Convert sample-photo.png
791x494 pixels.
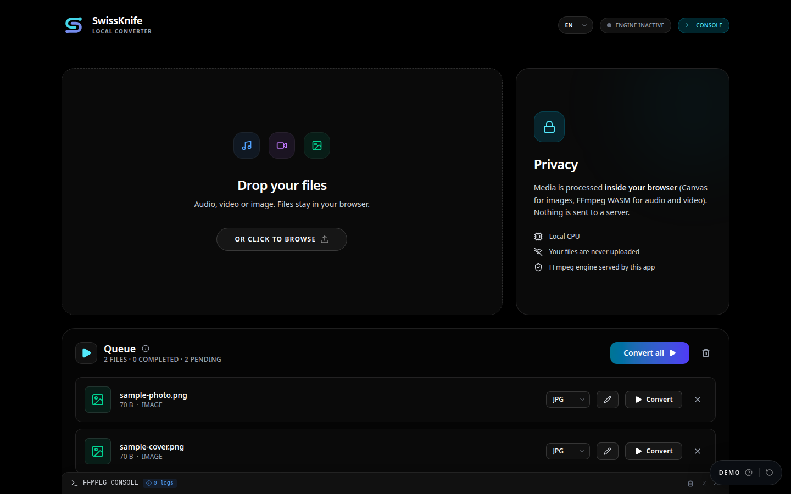(654, 400)
